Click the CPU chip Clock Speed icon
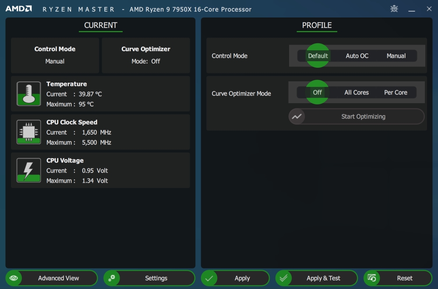The width and height of the screenshot is (438, 289). (x=29, y=132)
